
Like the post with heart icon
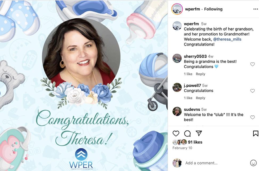[176, 133]
